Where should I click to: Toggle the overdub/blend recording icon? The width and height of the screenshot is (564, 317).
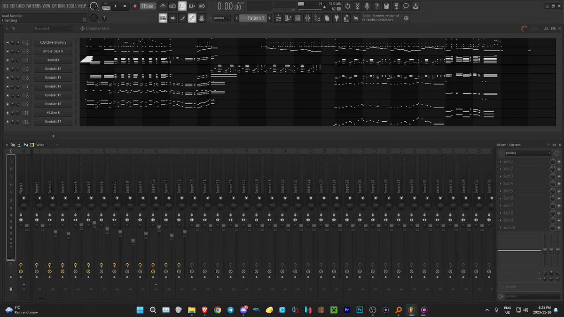(192, 6)
